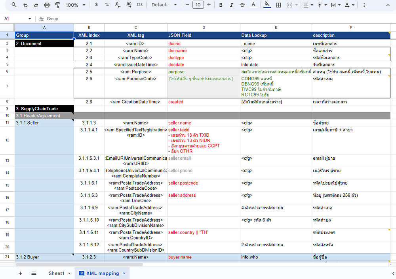Increase font size with plus button
The image size is (396, 279).
[x=209, y=5]
